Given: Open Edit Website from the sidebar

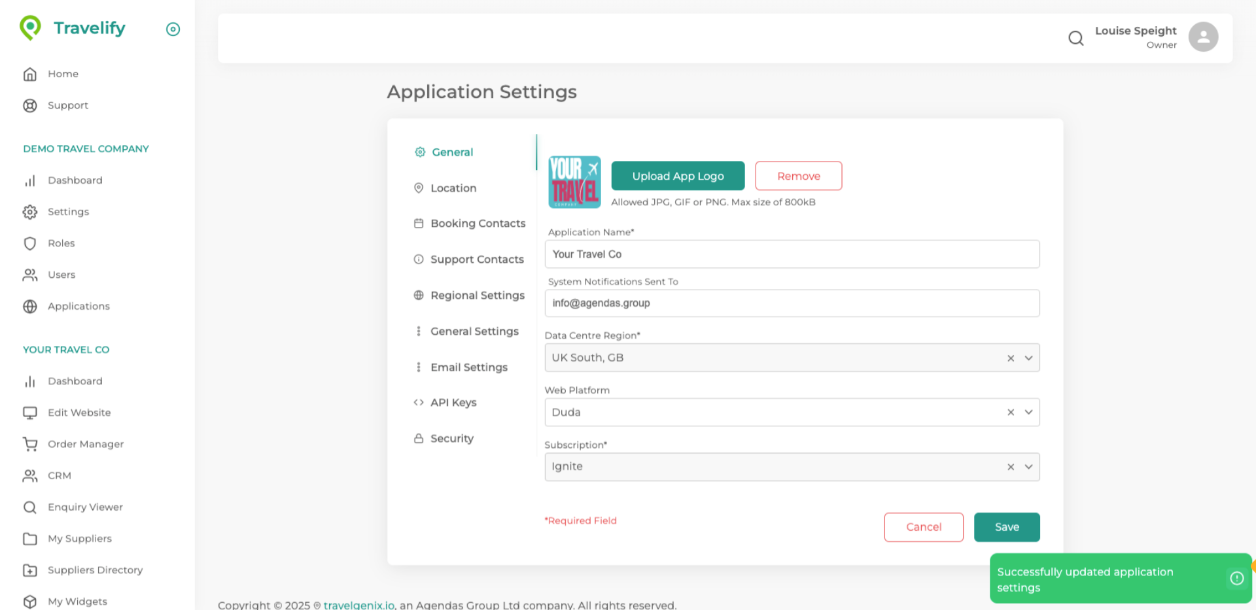Looking at the screenshot, I should [79, 413].
